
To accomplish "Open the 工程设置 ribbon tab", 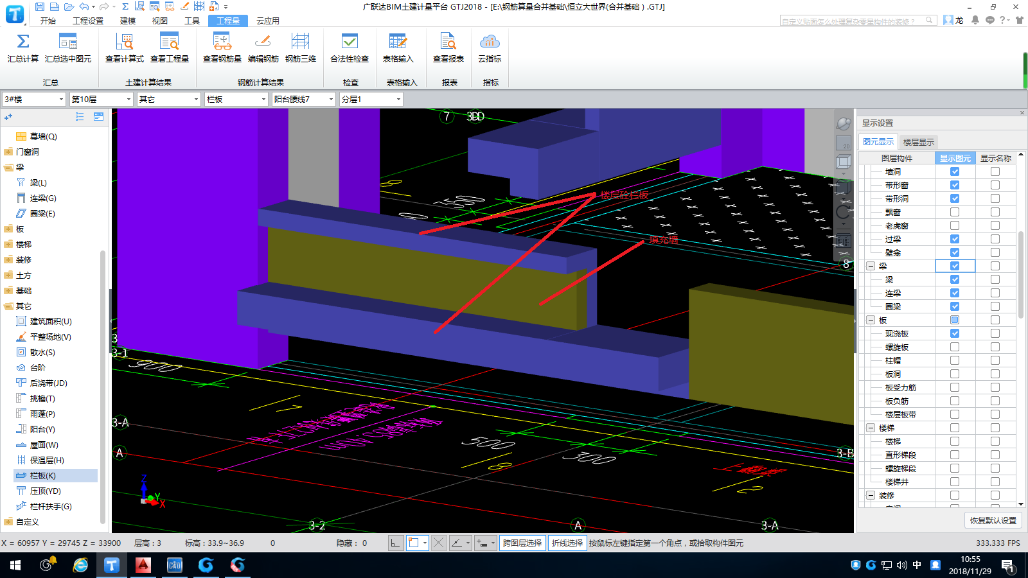I will pyautogui.click(x=88, y=21).
